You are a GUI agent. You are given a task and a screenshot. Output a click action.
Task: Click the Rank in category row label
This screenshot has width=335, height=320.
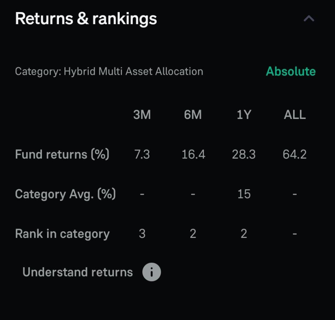(62, 233)
